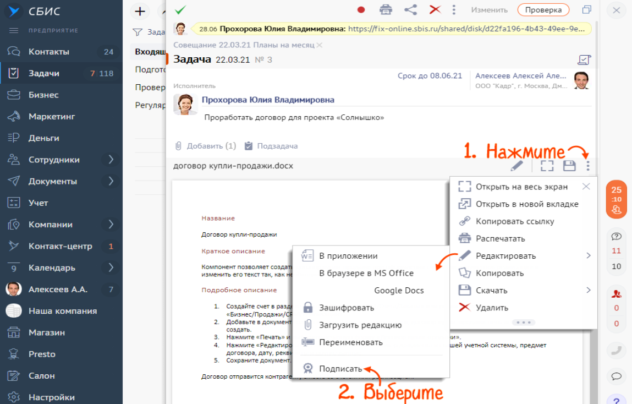The height and width of the screenshot is (404, 632).
Task: Open the shared disk link in the message
Action: tap(466, 29)
